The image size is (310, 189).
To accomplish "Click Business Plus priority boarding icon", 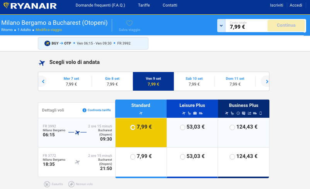I will 255,113.
